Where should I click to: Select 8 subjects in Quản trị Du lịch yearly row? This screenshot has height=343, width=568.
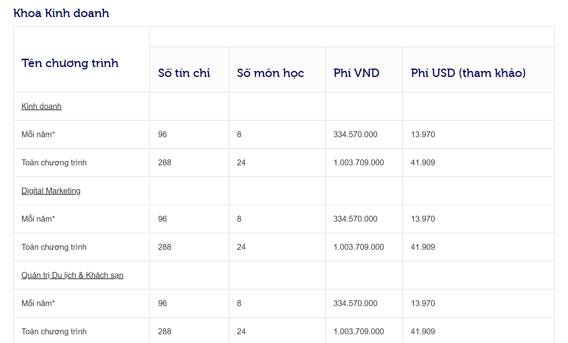point(239,303)
